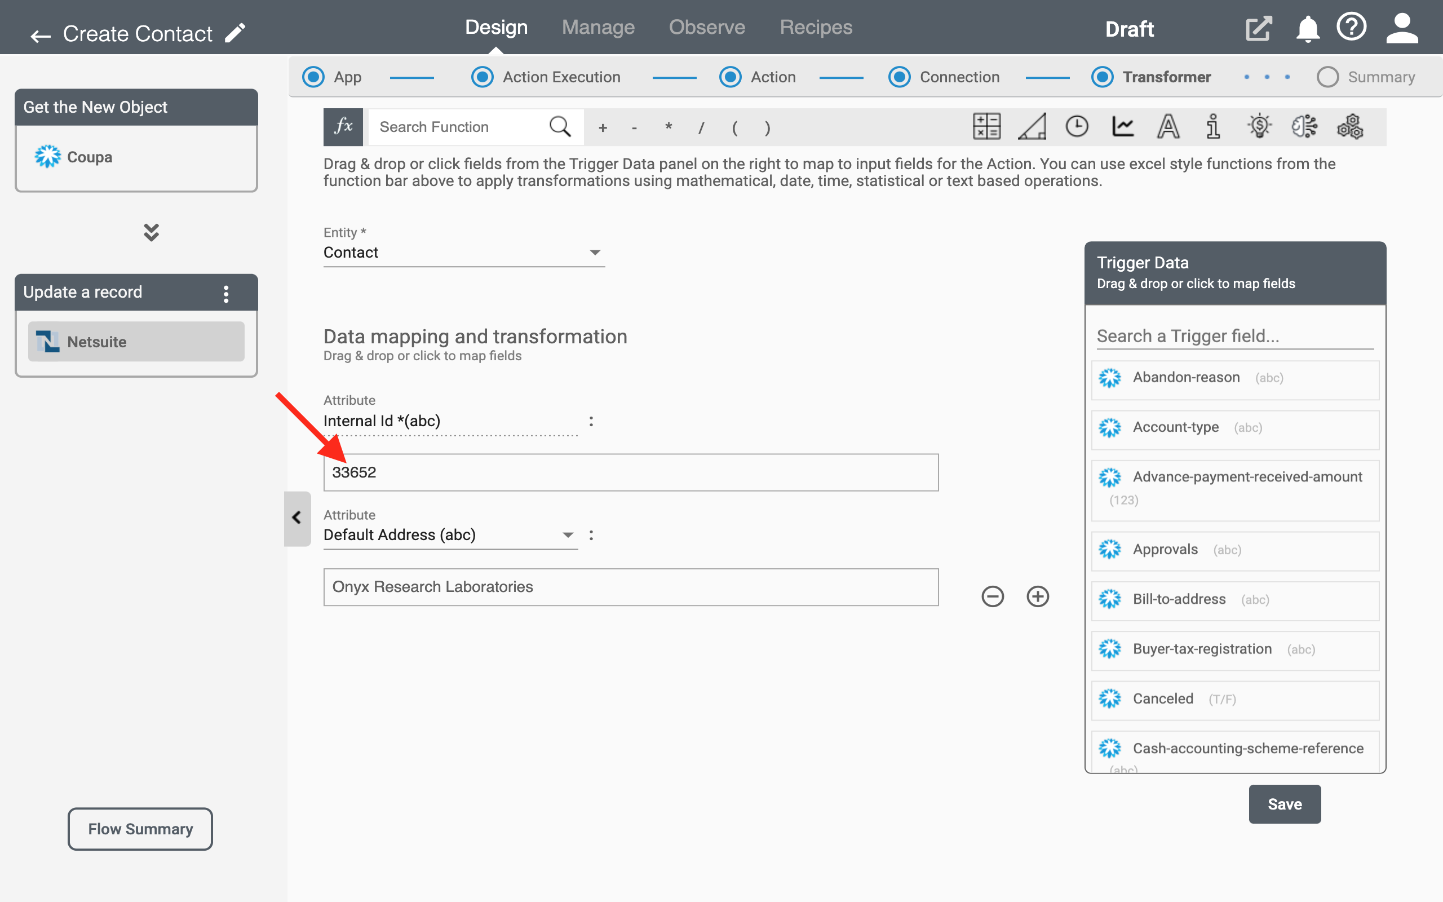Open the information functions icon

pos(1214,126)
